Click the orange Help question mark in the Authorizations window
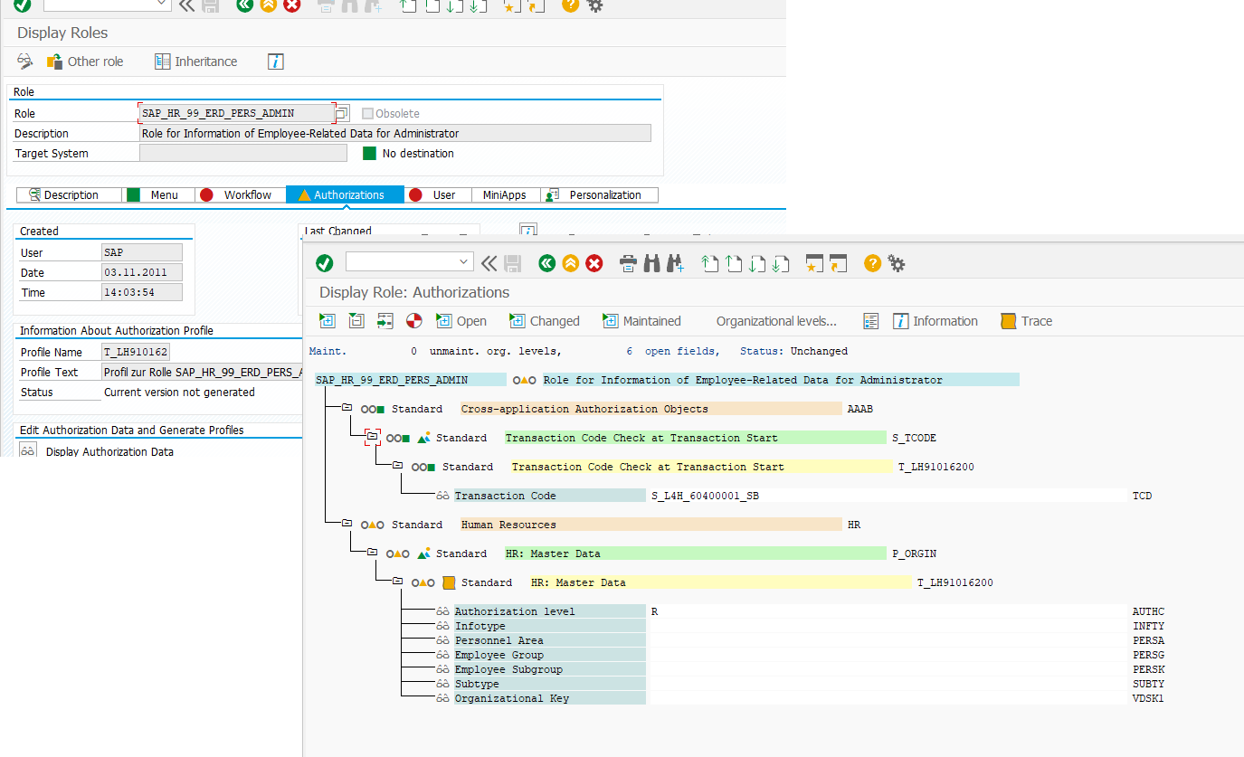 tap(872, 263)
